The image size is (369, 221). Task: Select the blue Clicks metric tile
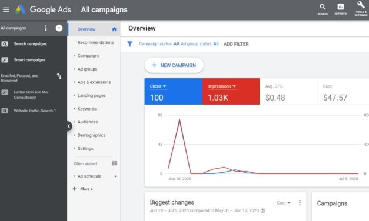tap(174, 92)
